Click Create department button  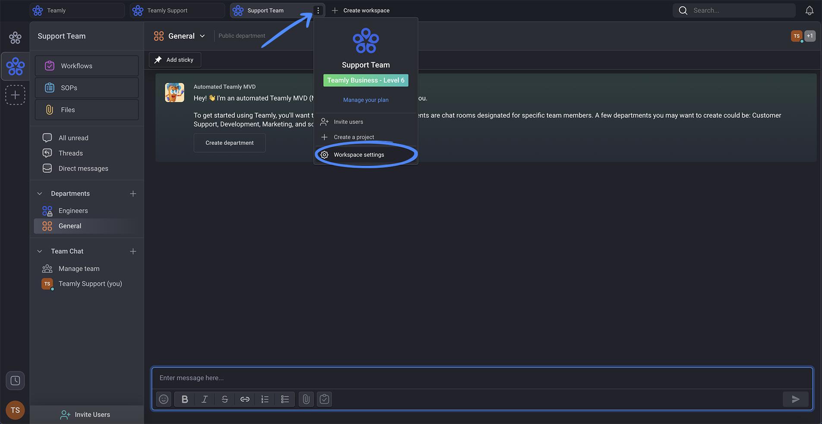tap(230, 143)
